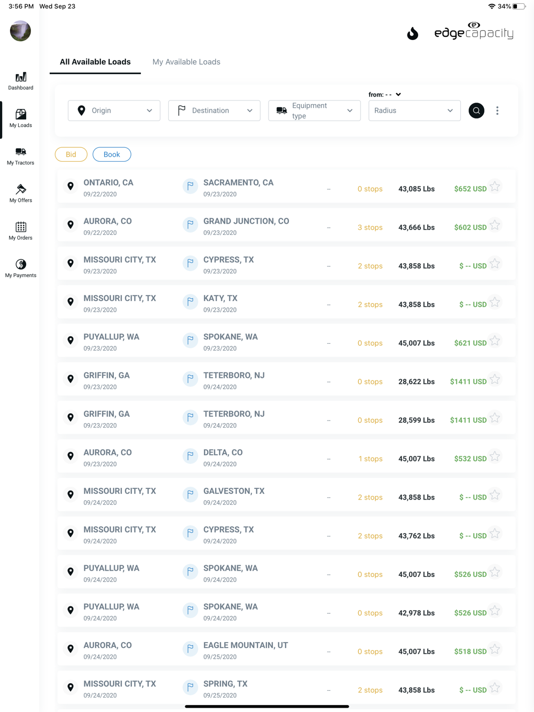Click 'GALVESTON, TX' destination text
Image resolution: width=534 pixels, height=712 pixels.
(234, 491)
